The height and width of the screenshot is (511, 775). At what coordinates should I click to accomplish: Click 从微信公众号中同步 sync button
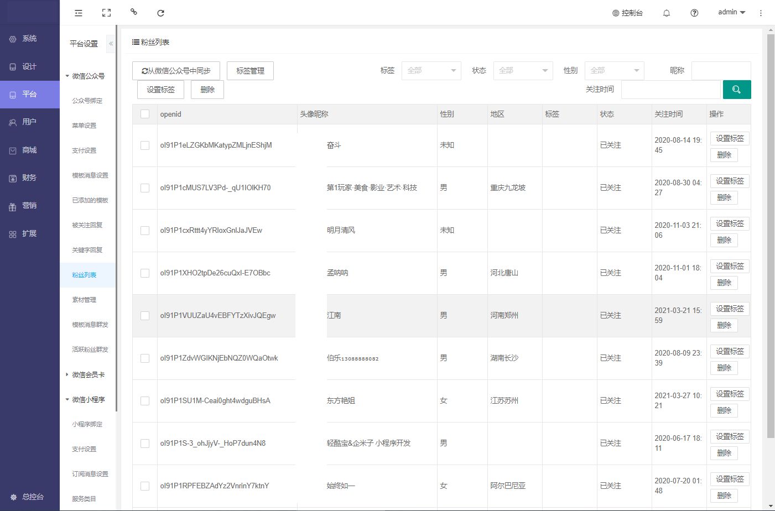[x=176, y=71]
